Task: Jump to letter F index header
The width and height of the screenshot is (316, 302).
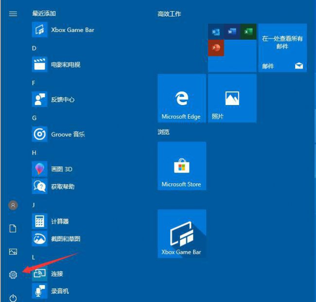Action: pyautogui.click(x=34, y=83)
